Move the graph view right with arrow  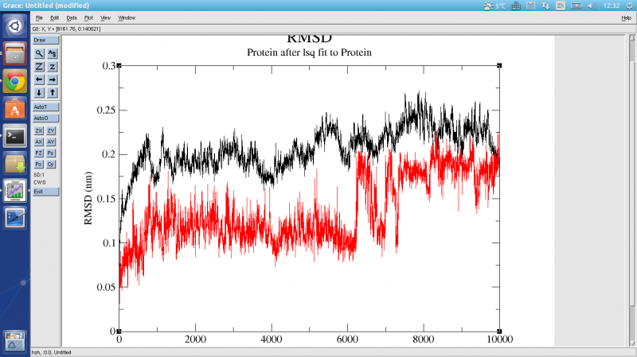click(52, 80)
